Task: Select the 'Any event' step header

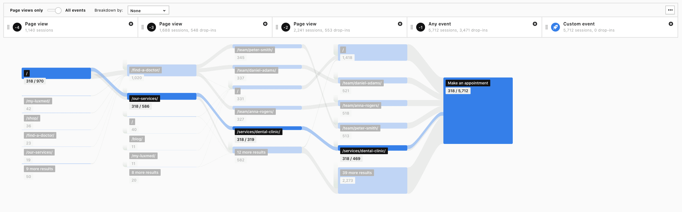Action: [x=439, y=24]
